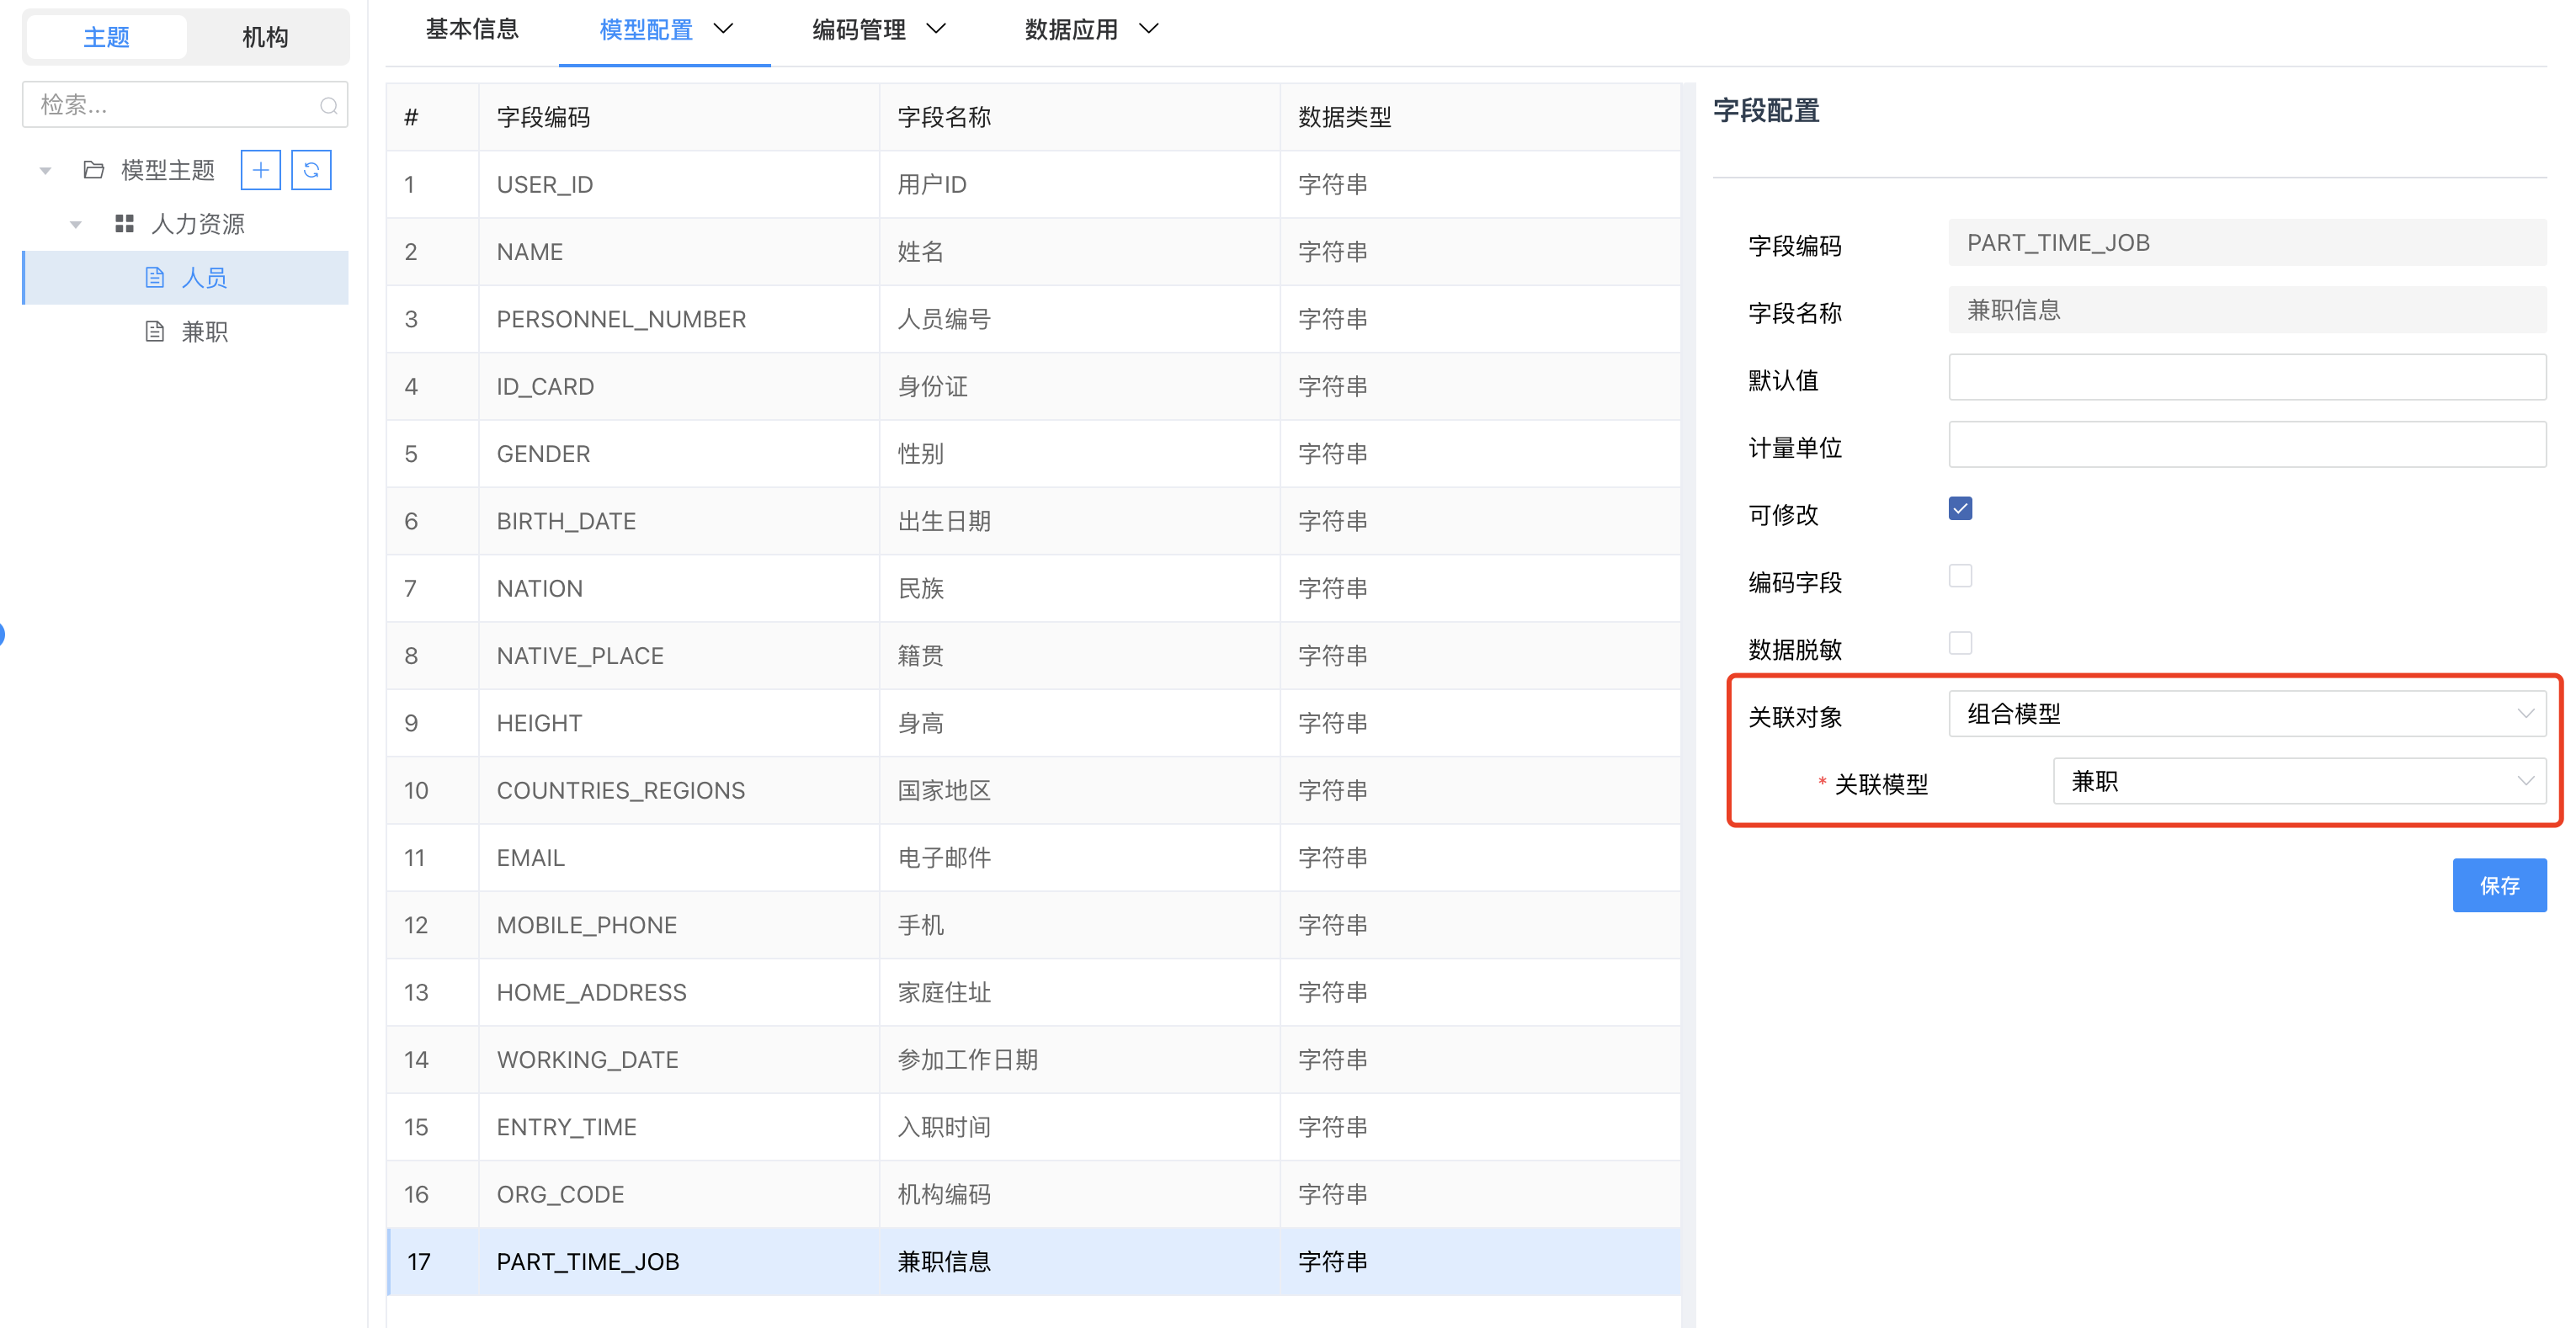Open the 关联对象 dropdown showing 组合模型

(x=2246, y=713)
